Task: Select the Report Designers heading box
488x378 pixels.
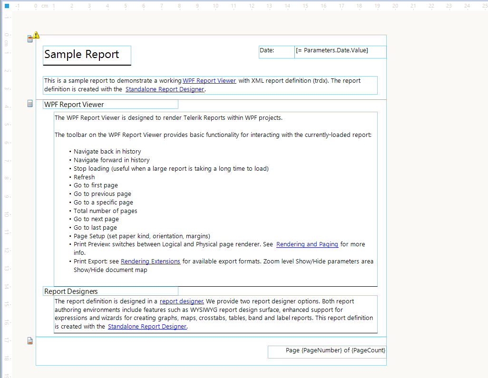Action: click(110, 291)
